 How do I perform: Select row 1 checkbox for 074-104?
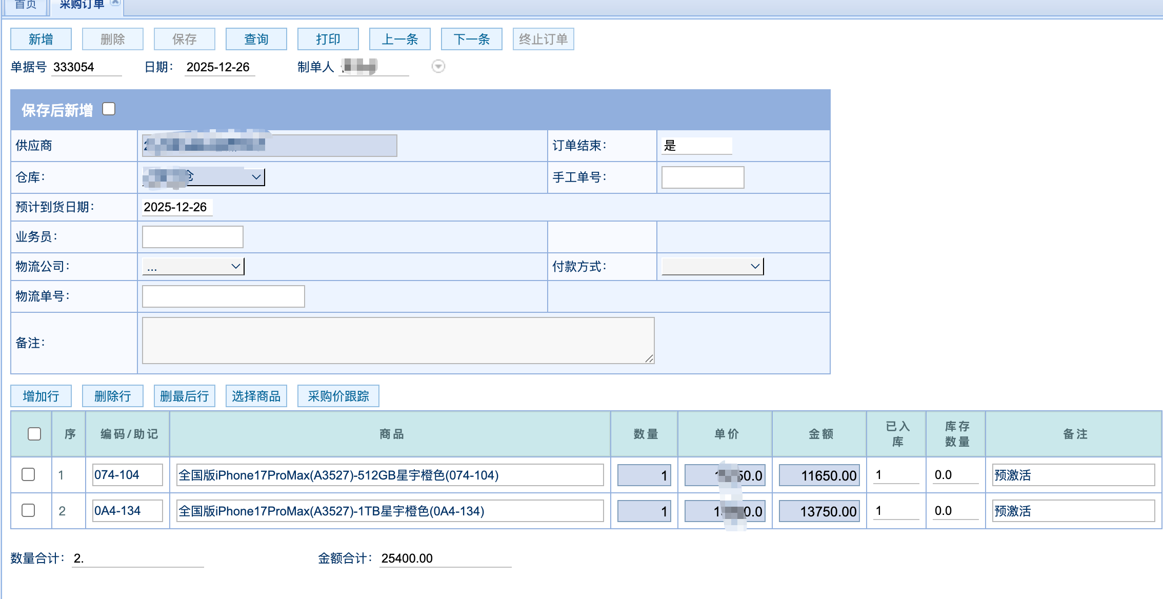pos(28,475)
